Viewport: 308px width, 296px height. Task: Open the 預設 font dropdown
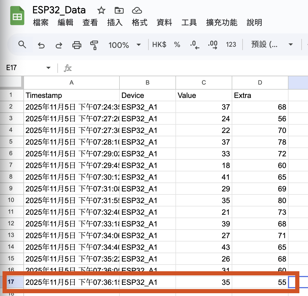tap(272, 45)
